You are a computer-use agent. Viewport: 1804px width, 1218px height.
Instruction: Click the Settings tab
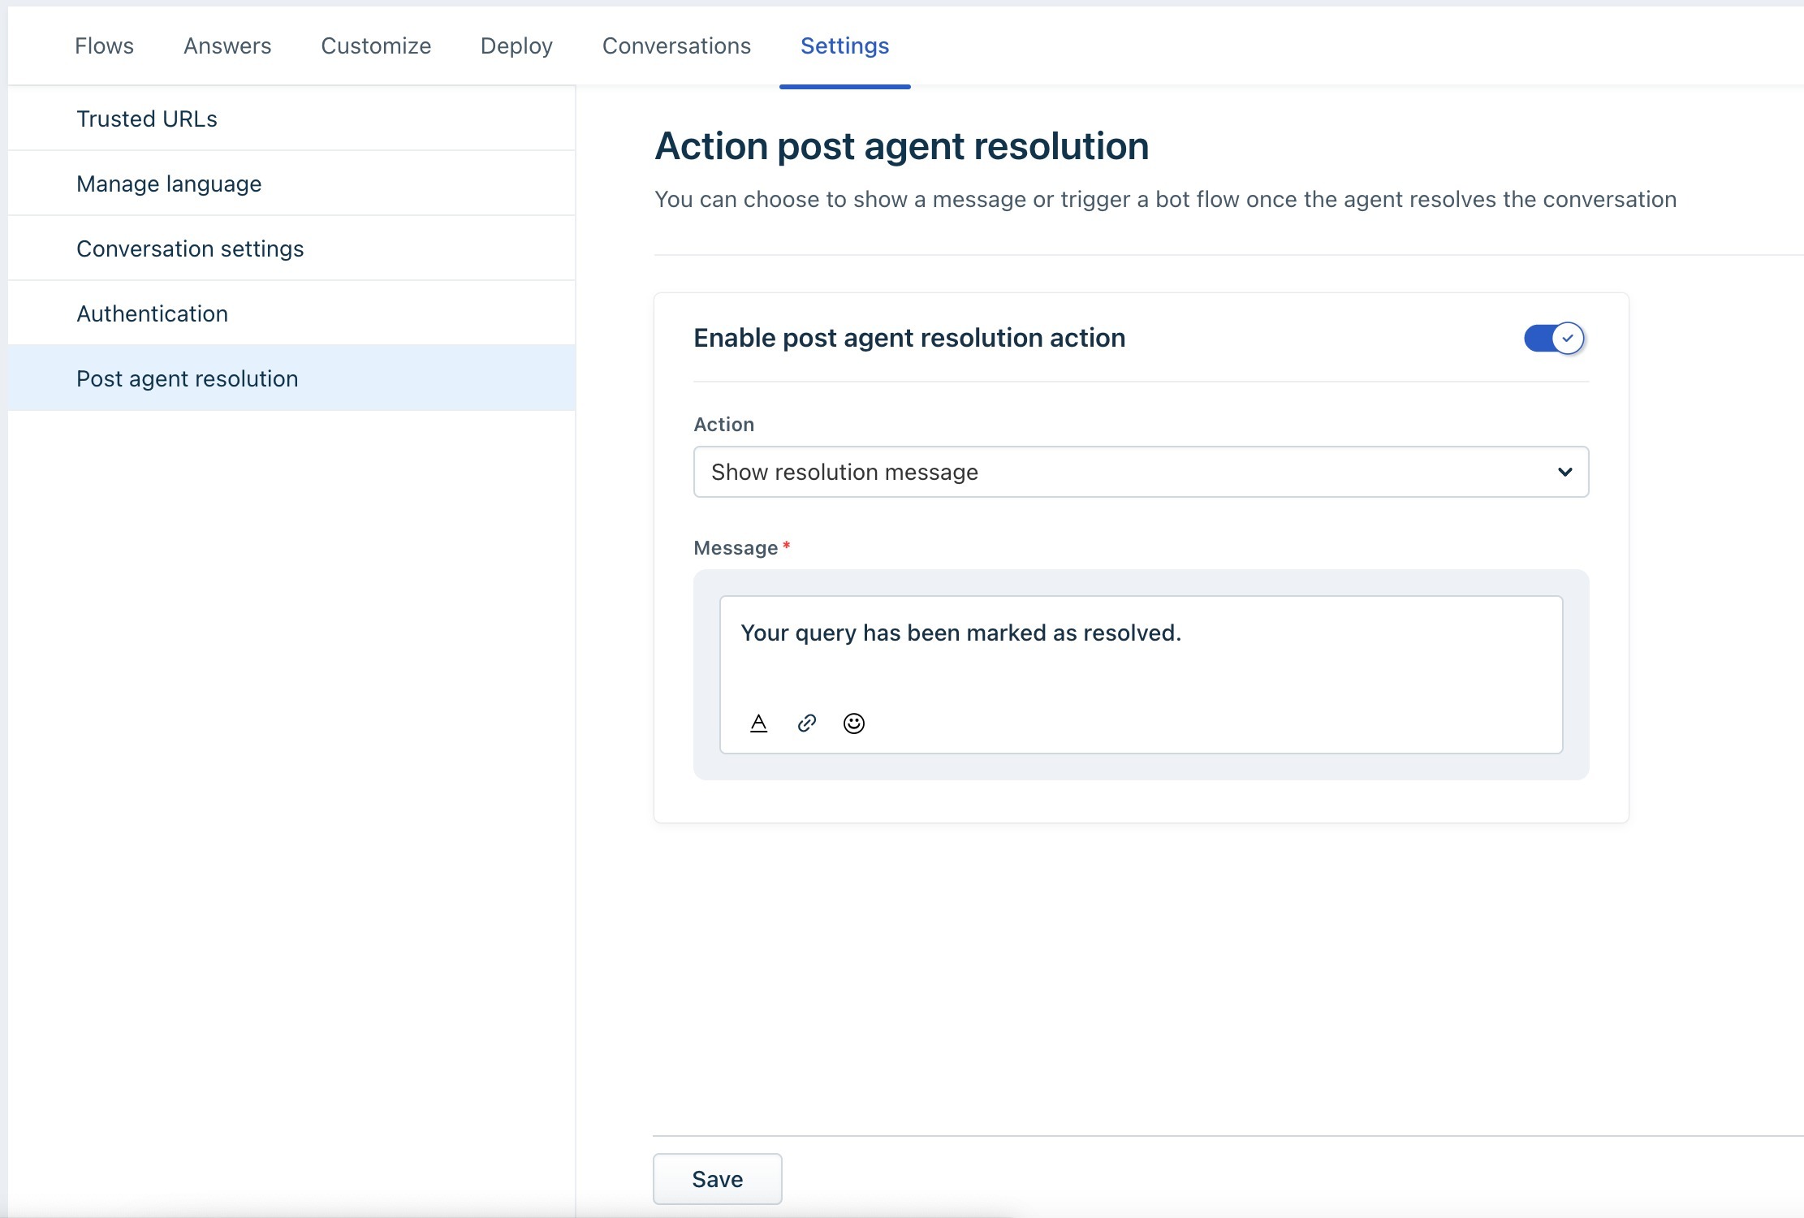coord(844,46)
